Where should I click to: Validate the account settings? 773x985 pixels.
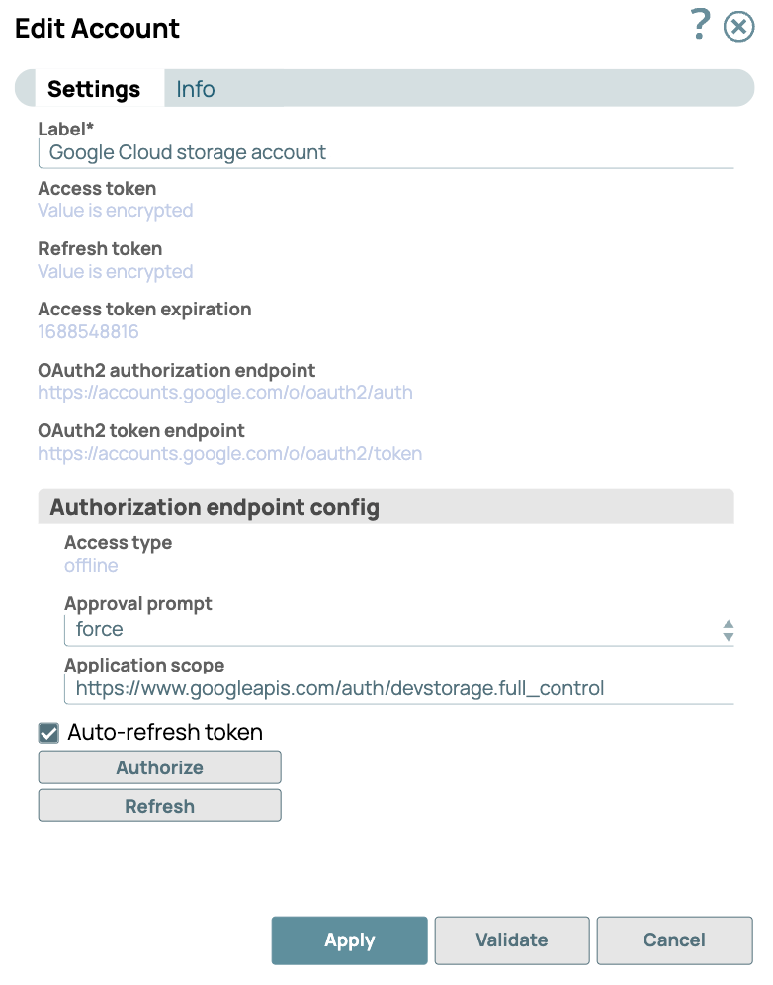pos(511,940)
